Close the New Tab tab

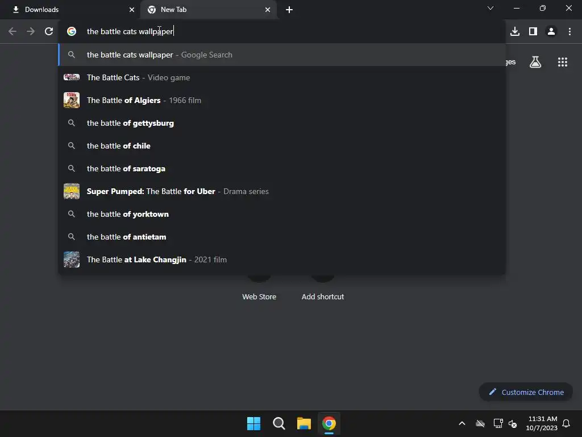(268, 10)
